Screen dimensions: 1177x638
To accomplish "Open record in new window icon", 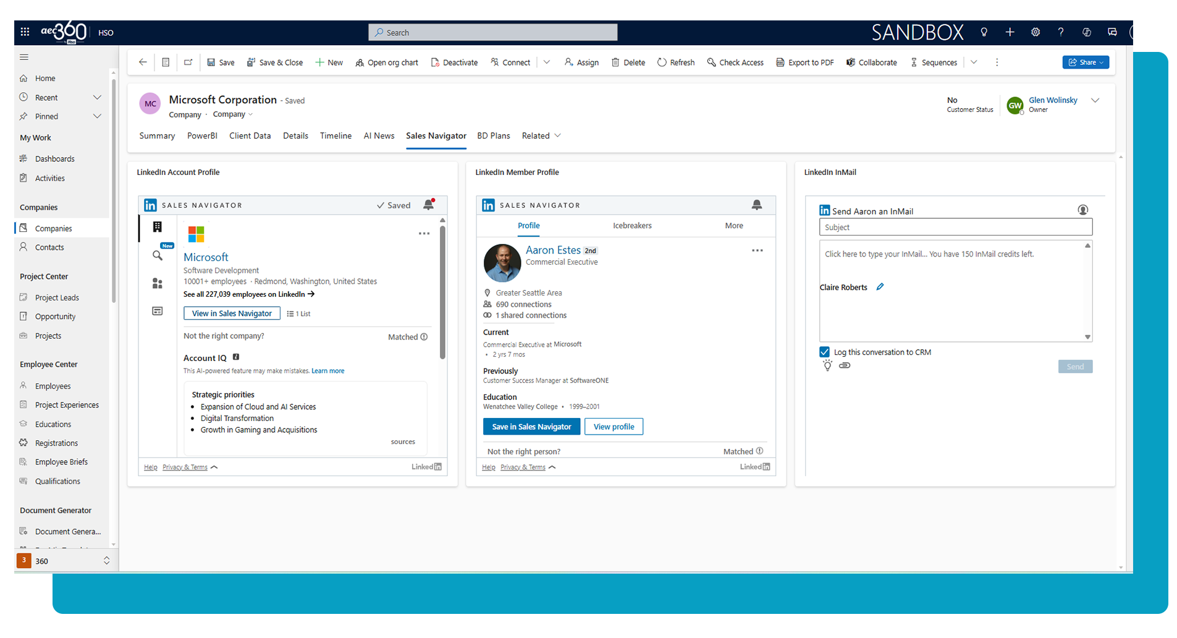I will point(188,62).
